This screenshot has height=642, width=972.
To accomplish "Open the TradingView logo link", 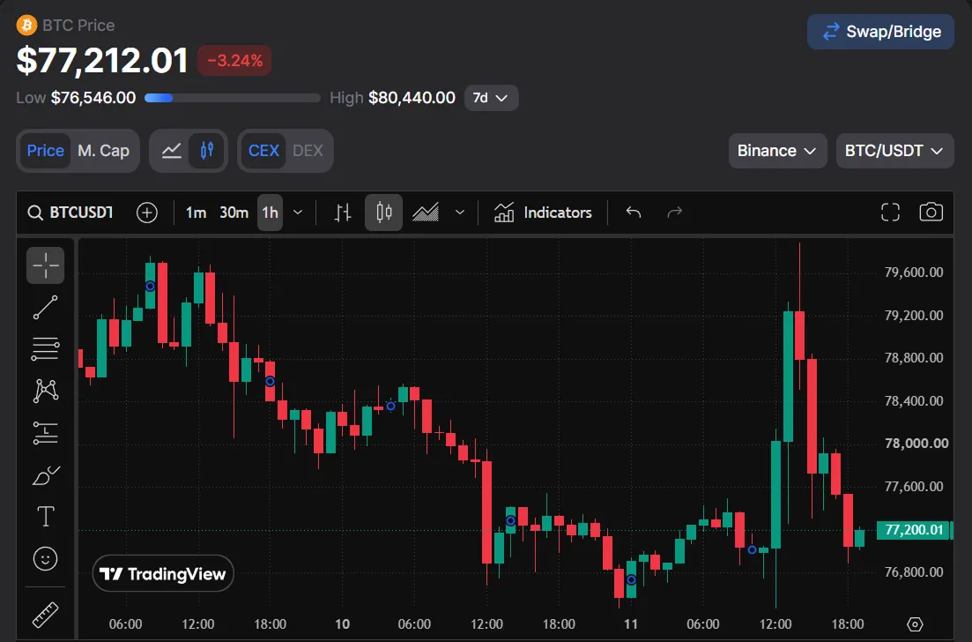I will click(163, 574).
